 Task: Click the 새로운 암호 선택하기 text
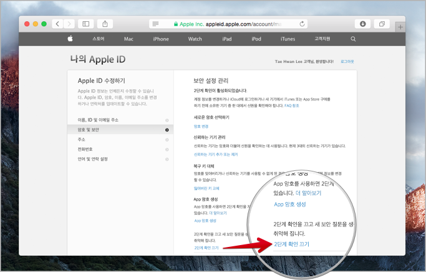point(211,117)
